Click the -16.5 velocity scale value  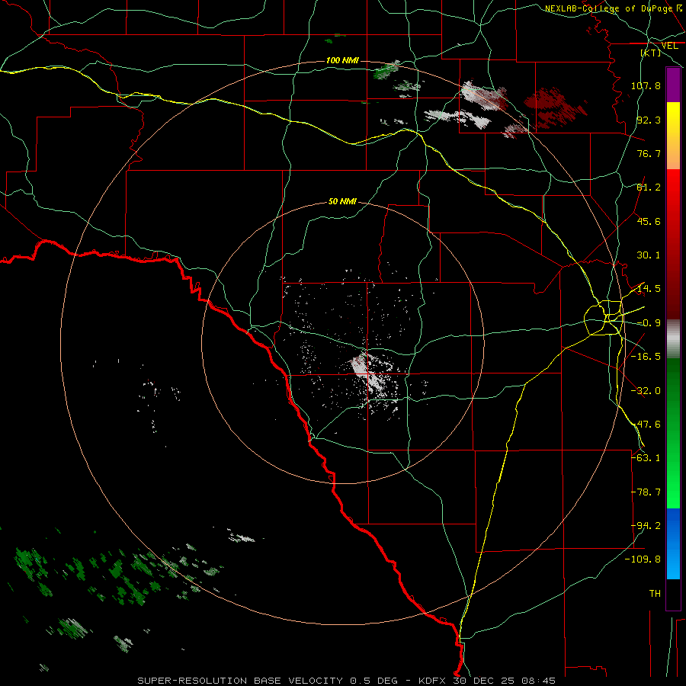coord(646,357)
